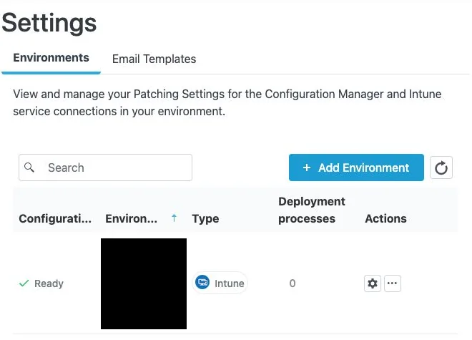Screen dimensions: 472x340
Task: Refresh the environments list
Action: click(x=441, y=167)
